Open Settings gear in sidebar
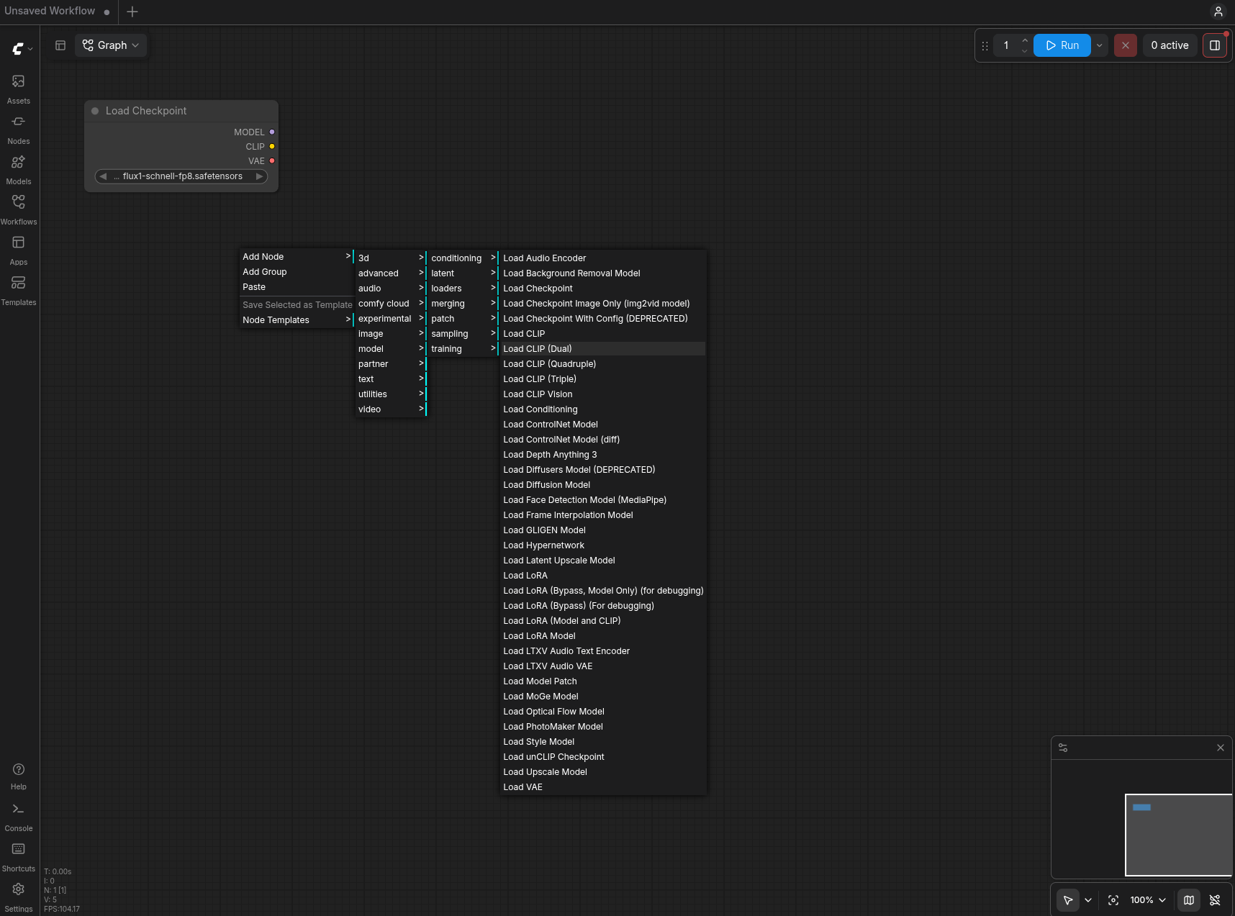 click(x=19, y=897)
